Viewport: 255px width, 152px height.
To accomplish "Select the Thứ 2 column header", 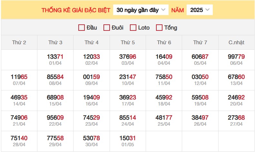I will (19, 42).
